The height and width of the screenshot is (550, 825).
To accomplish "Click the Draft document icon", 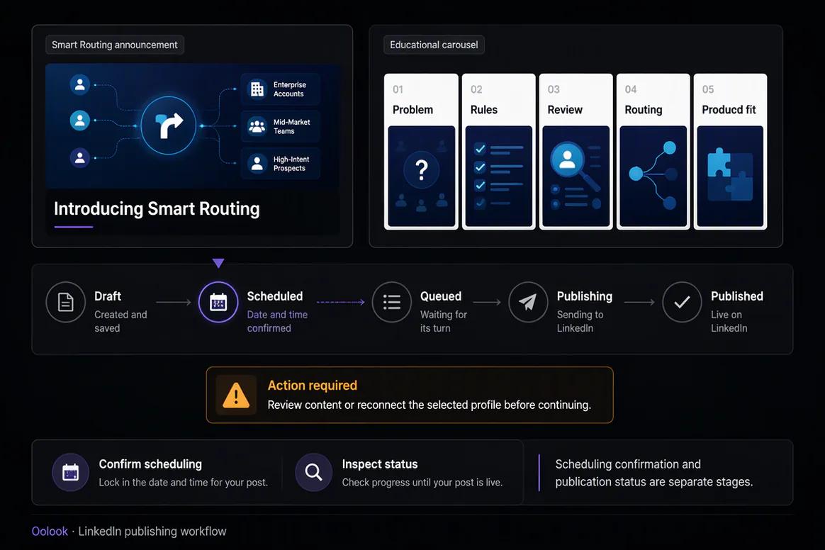I will 66,302.
